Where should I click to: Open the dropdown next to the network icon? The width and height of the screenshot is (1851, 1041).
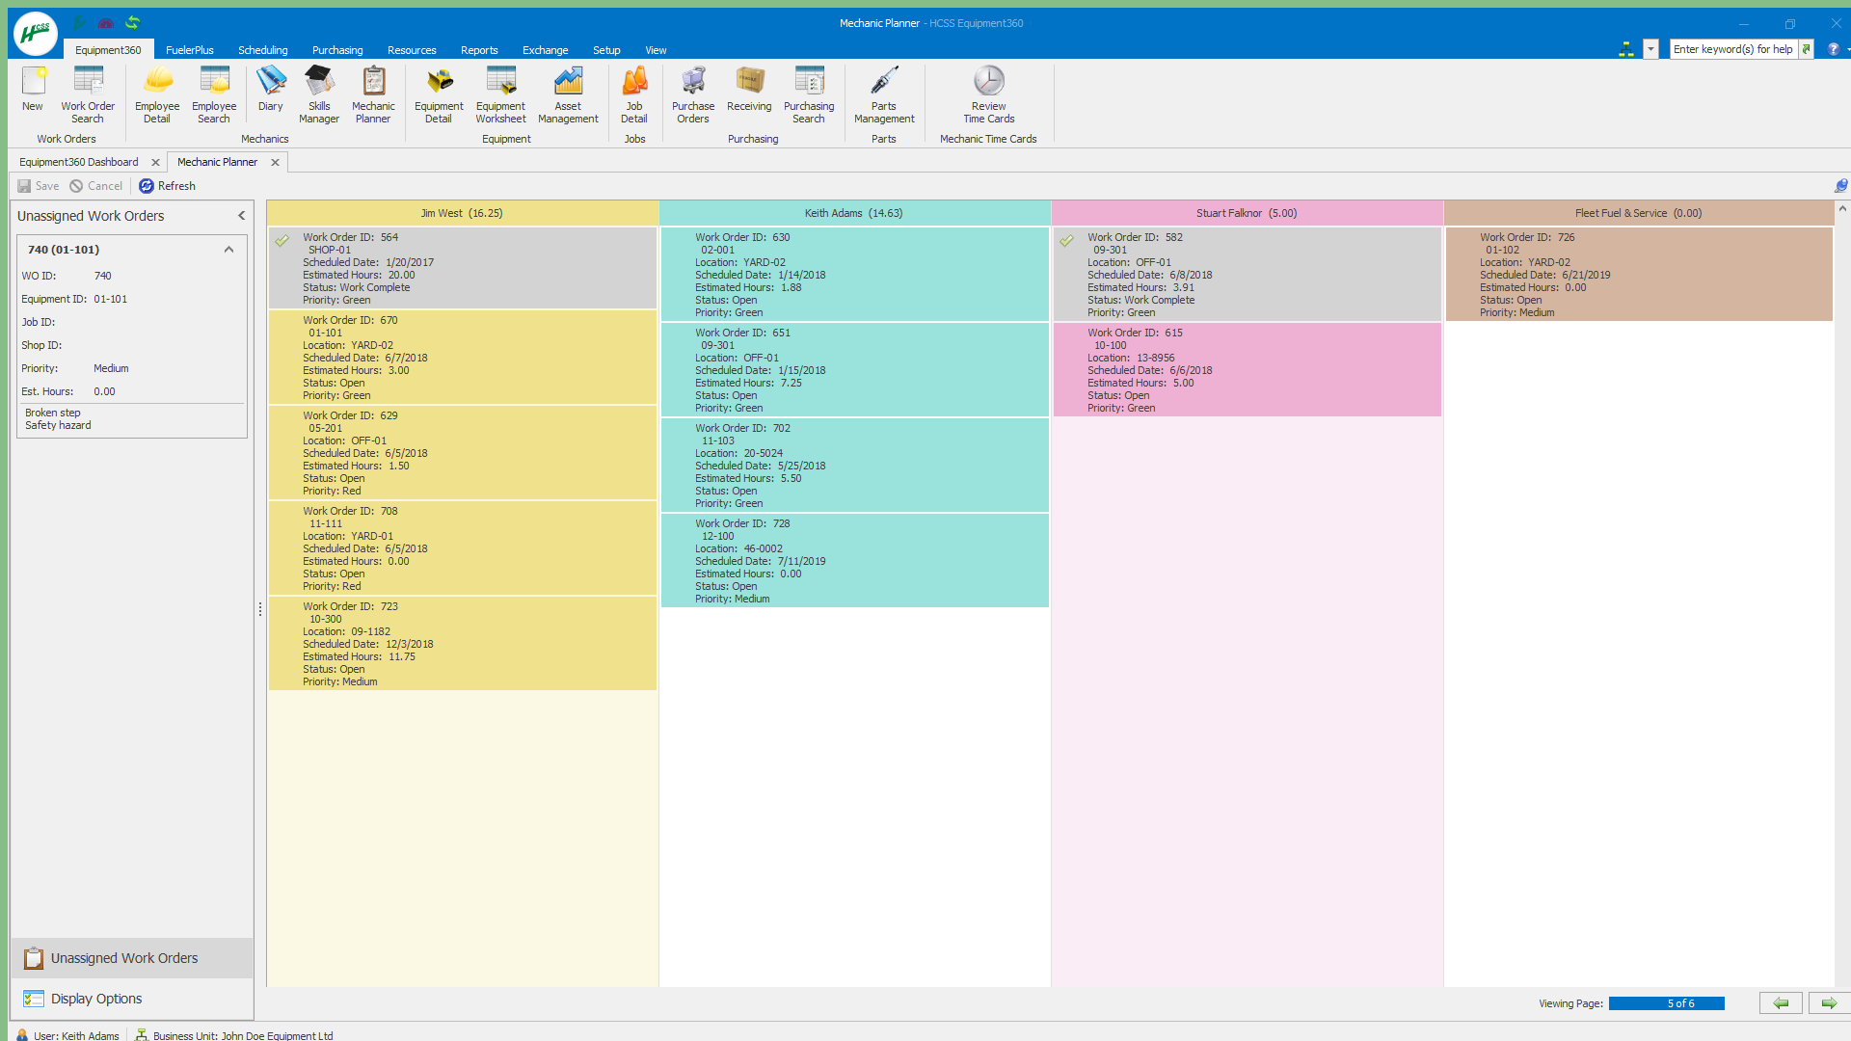coord(1650,49)
